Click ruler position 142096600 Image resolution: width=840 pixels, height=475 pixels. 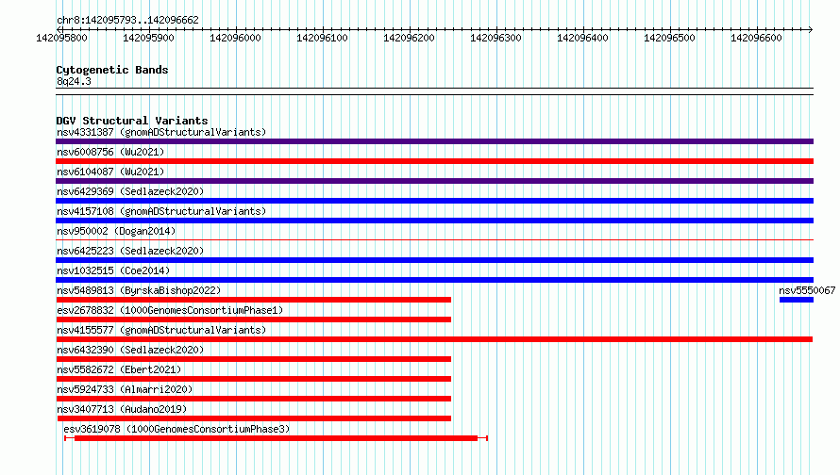coord(756,38)
